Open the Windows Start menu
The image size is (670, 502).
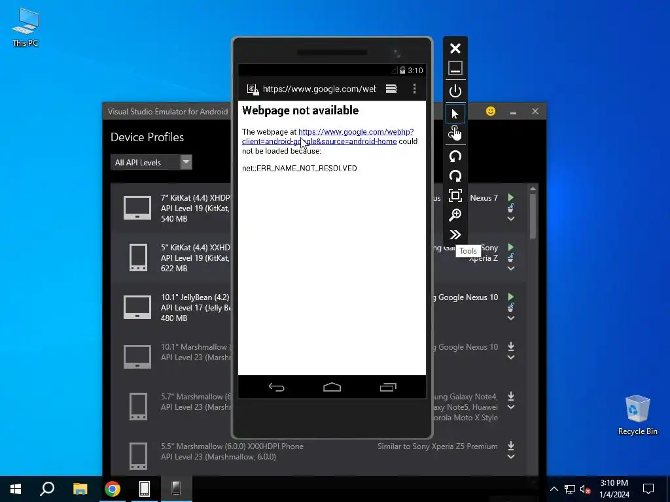[16, 489]
